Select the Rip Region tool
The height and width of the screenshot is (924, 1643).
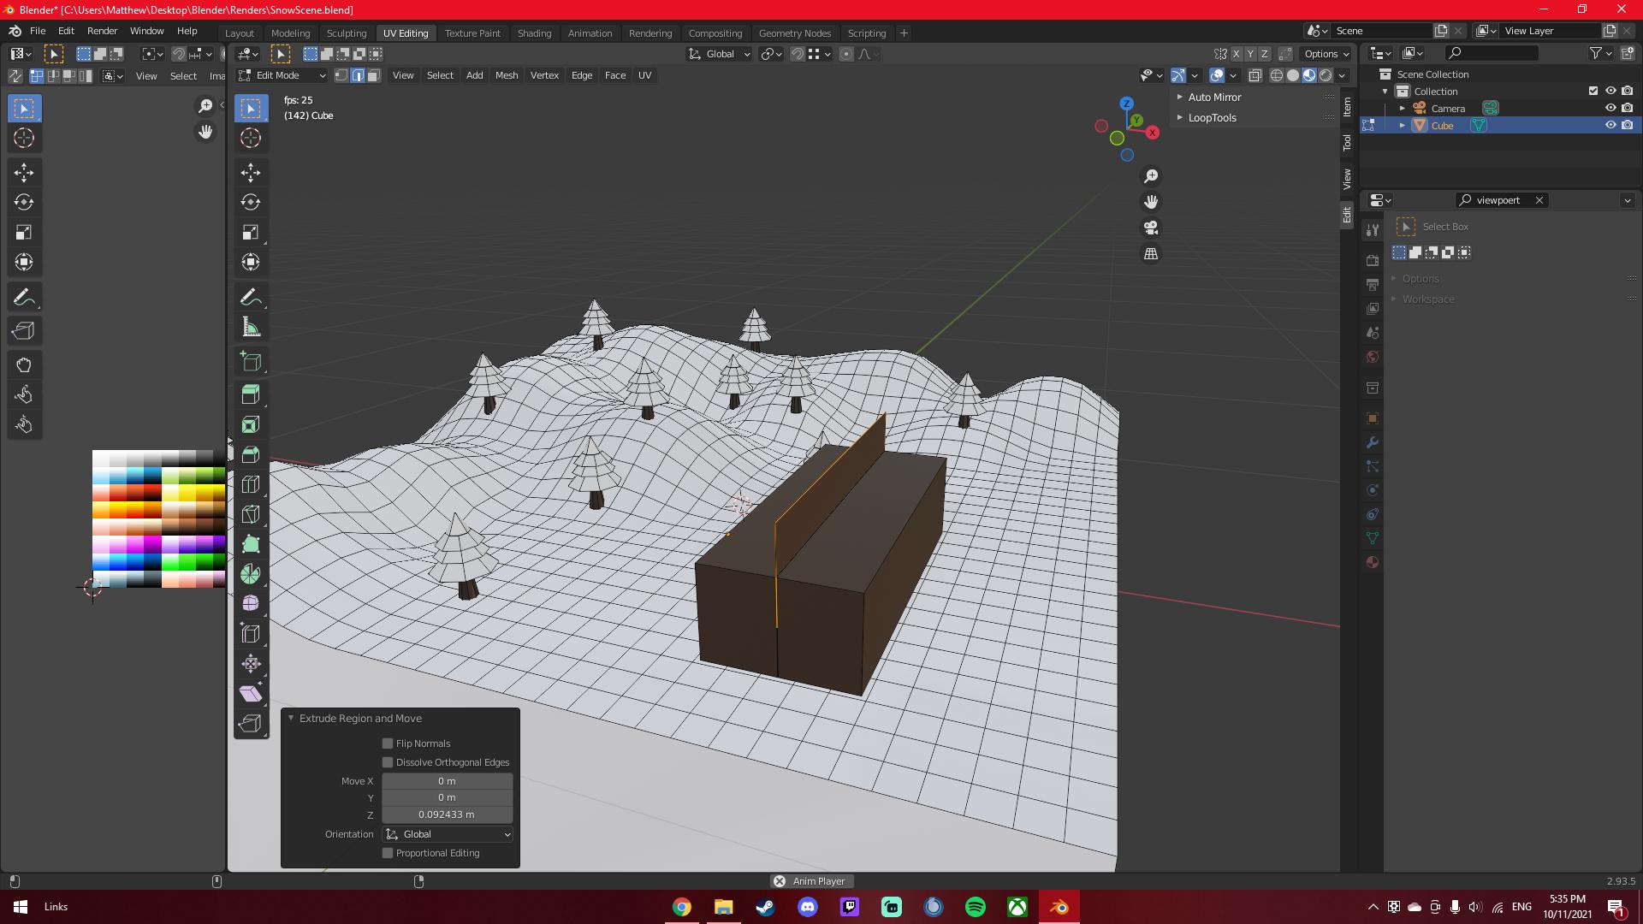(x=251, y=724)
